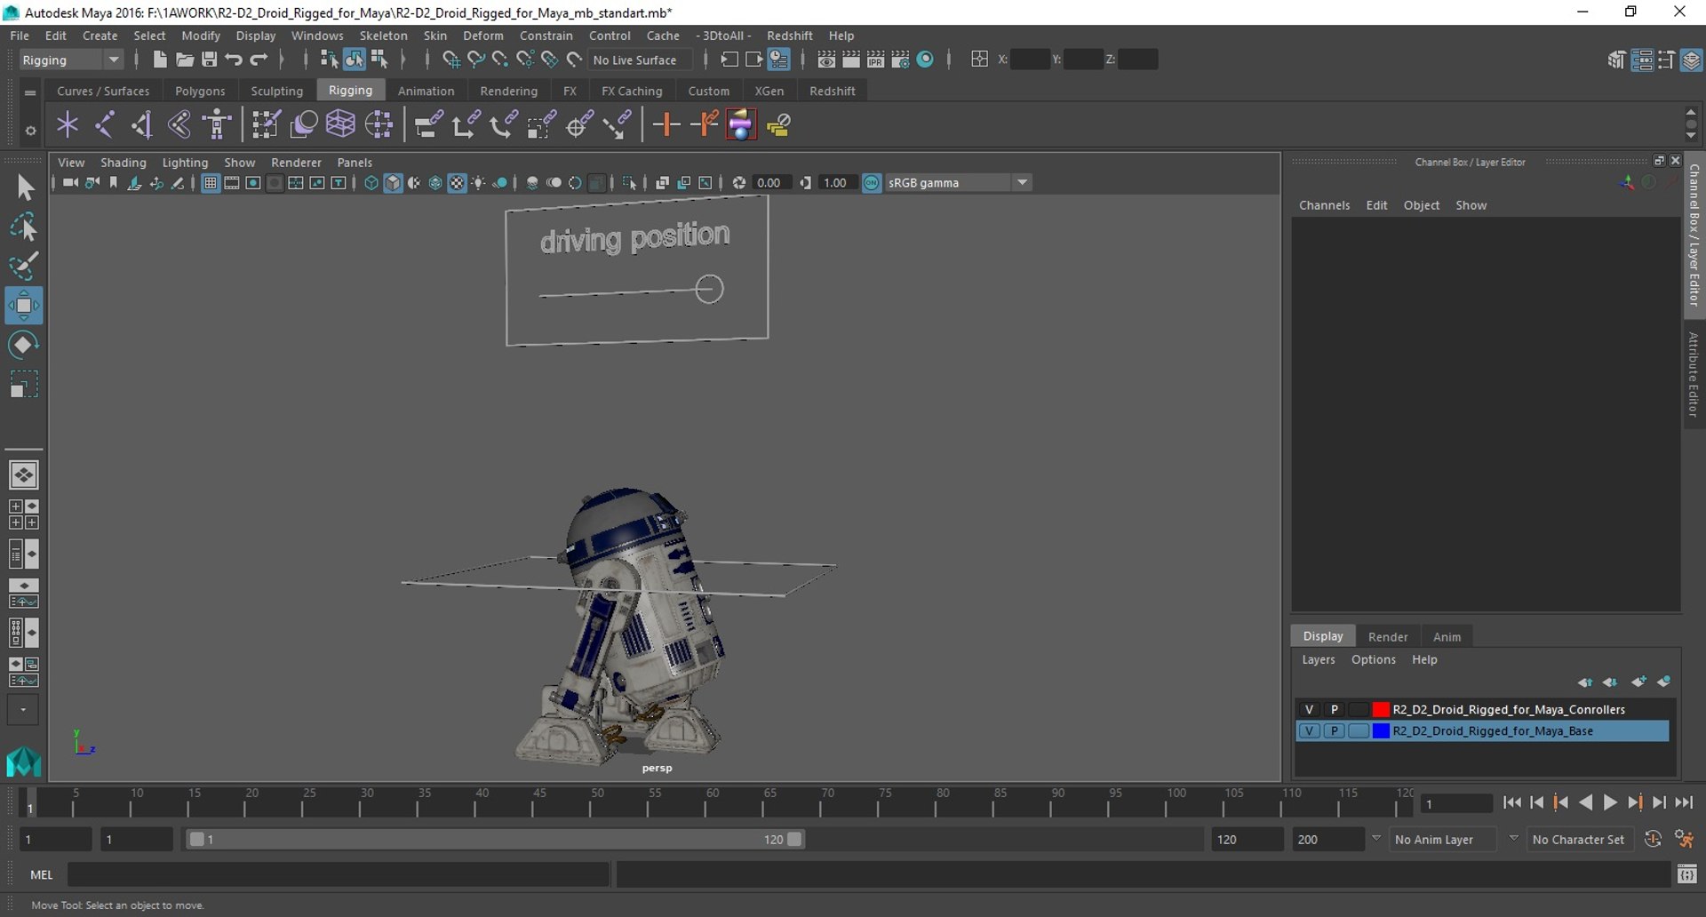Click blue color swatch of Maya_Base layer
This screenshot has height=917, width=1706.
pyautogui.click(x=1380, y=730)
